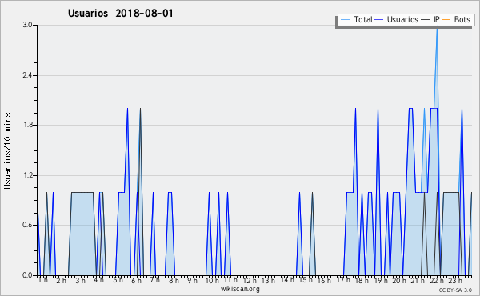Click the 6 h tick on time axis

(x=136, y=280)
